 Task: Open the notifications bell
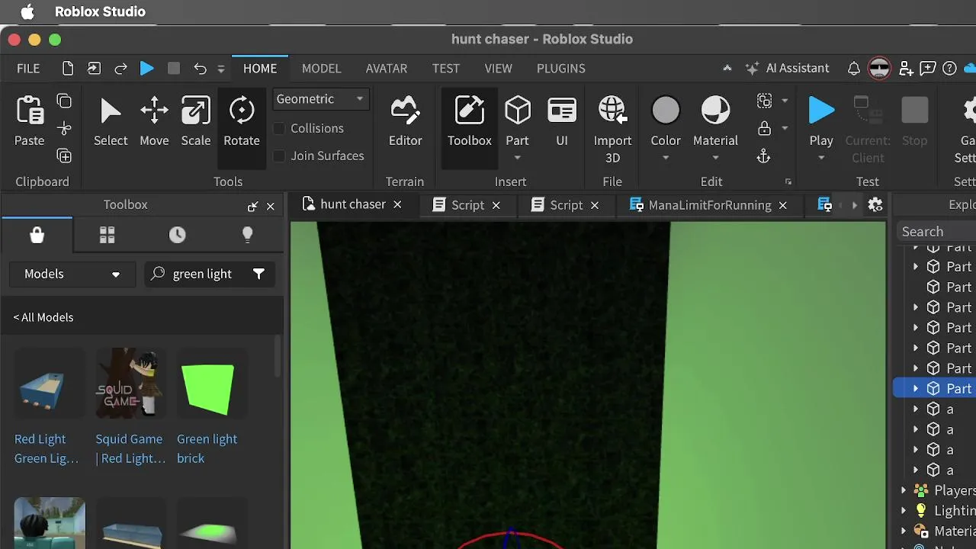click(x=854, y=69)
